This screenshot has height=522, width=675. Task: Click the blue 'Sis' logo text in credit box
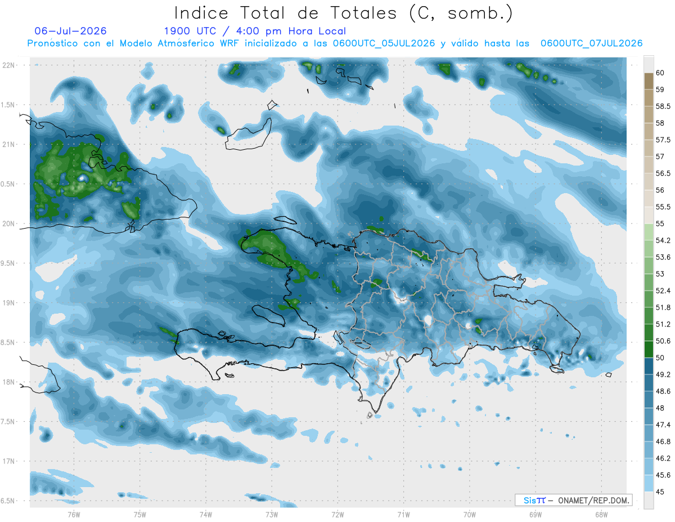click(x=529, y=500)
